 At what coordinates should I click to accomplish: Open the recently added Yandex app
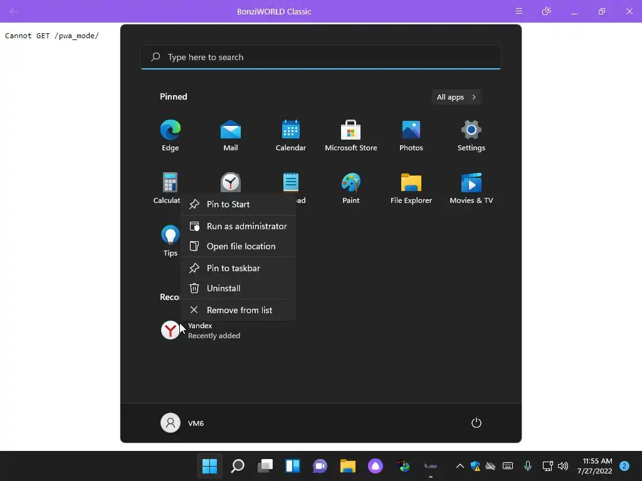(x=201, y=330)
